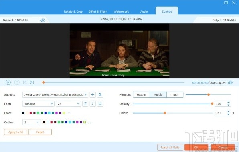Click the Reset button
The height and width of the screenshot is (152, 239).
coord(40,132)
